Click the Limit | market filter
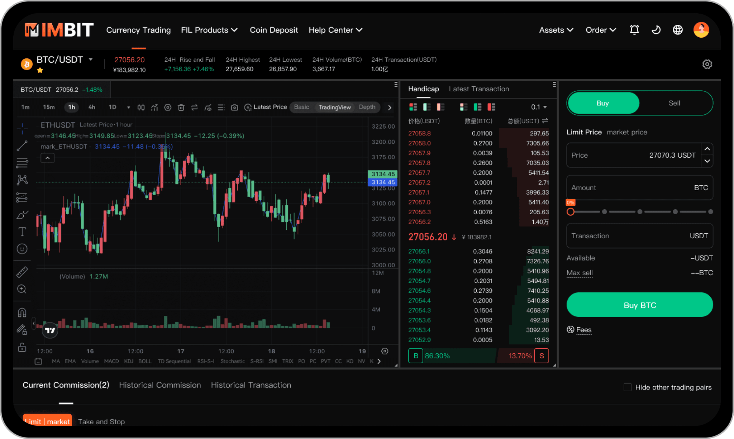The height and width of the screenshot is (439, 734). [x=47, y=421]
